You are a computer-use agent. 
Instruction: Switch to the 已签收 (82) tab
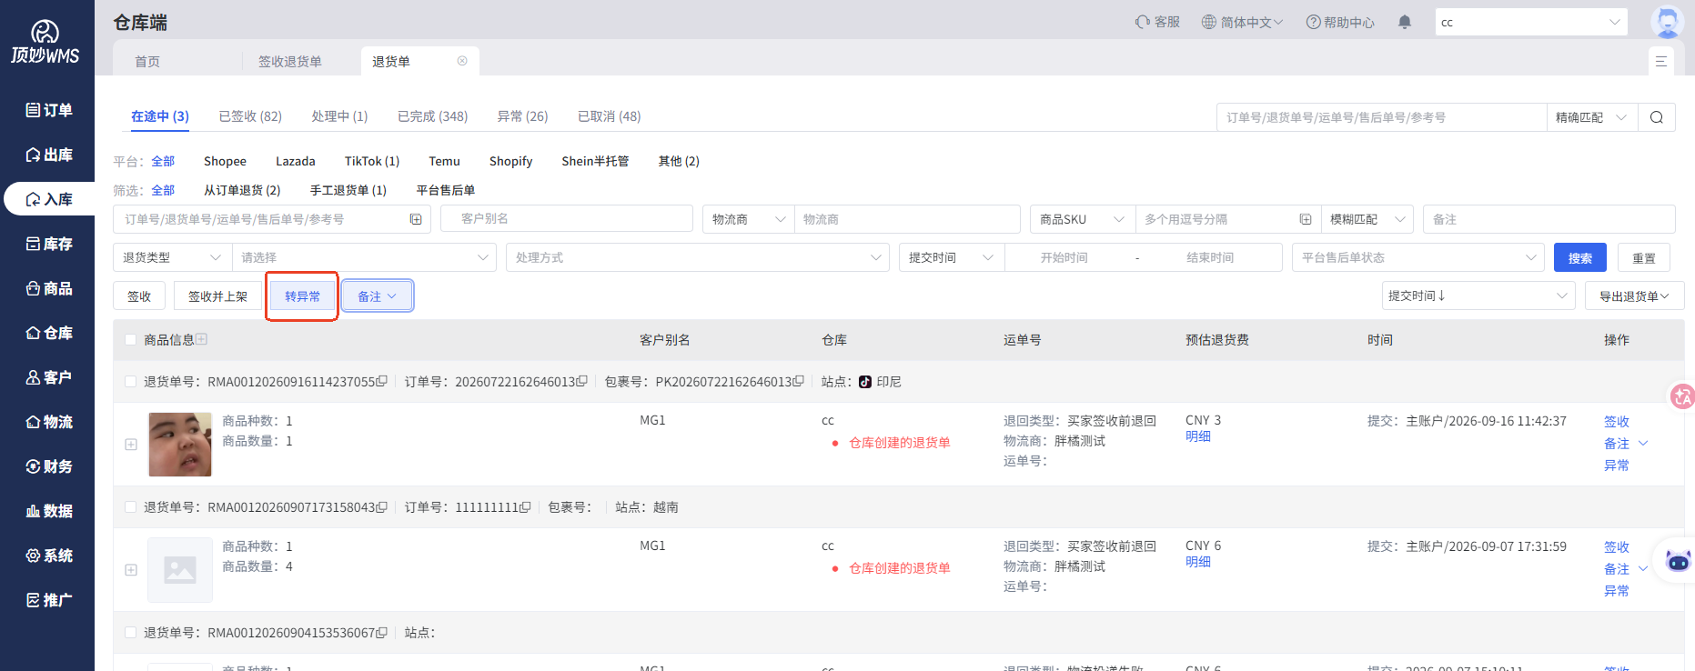(x=250, y=116)
